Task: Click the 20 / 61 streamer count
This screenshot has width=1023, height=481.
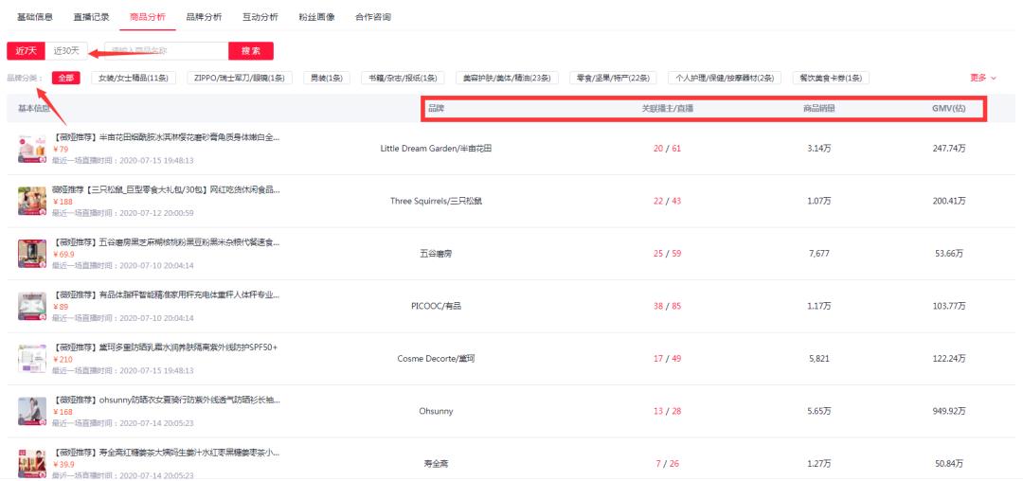Action: (x=667, y=149)
